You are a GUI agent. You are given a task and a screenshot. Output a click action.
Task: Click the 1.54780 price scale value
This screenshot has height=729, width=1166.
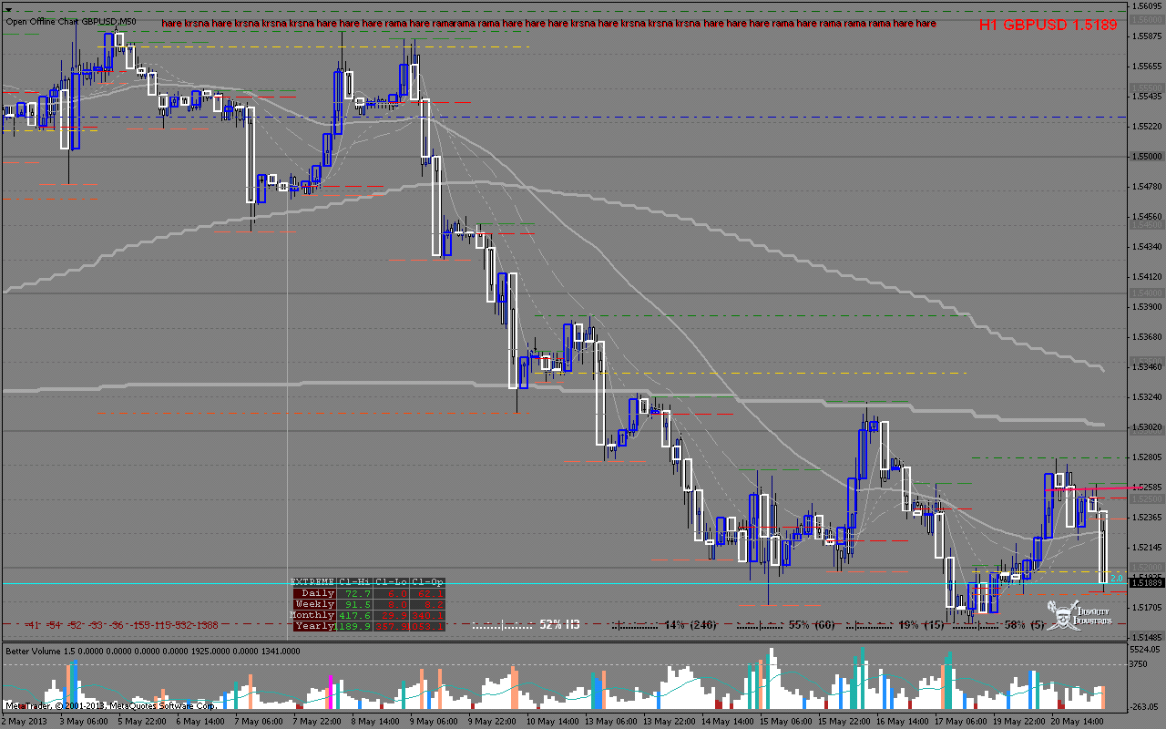(x=1145, y=186)
